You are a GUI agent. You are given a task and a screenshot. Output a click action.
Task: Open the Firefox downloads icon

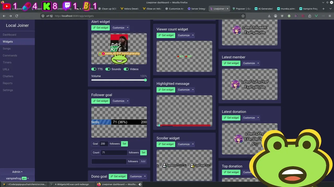click(269, 16)
